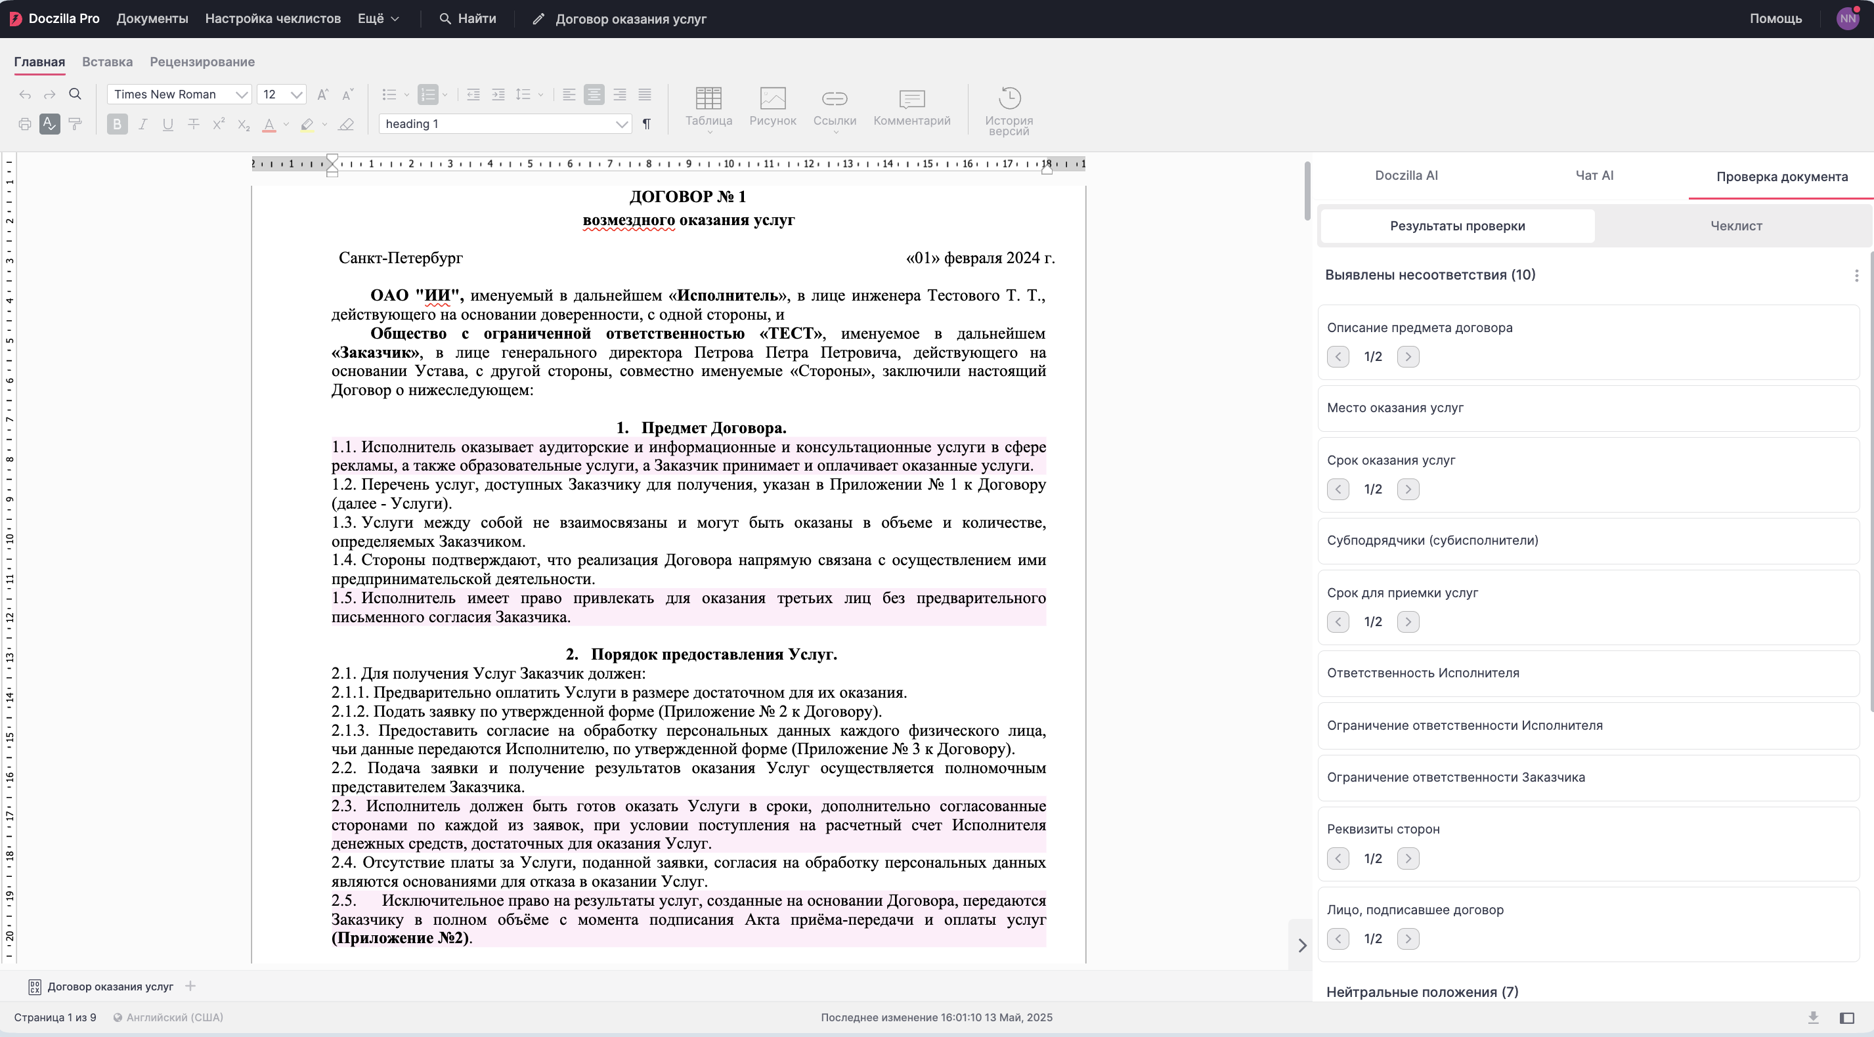1874x1037 pixels.
Task: Add a comment with the Комментарий icon
Action: click(911, 106)
